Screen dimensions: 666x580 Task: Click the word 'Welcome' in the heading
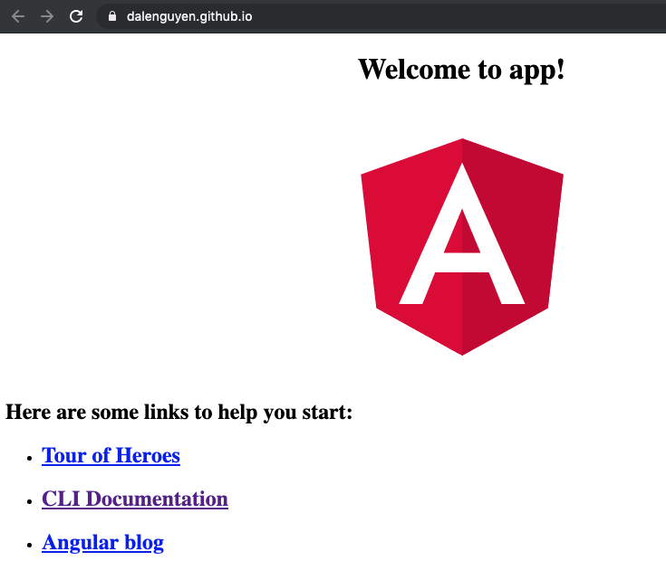pos(414,69)
